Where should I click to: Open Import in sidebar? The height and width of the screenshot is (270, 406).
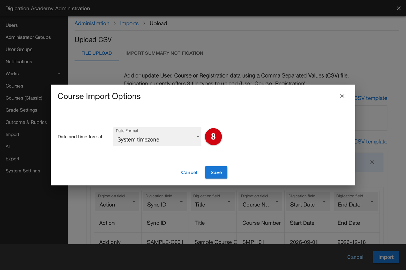click(12, 134)
